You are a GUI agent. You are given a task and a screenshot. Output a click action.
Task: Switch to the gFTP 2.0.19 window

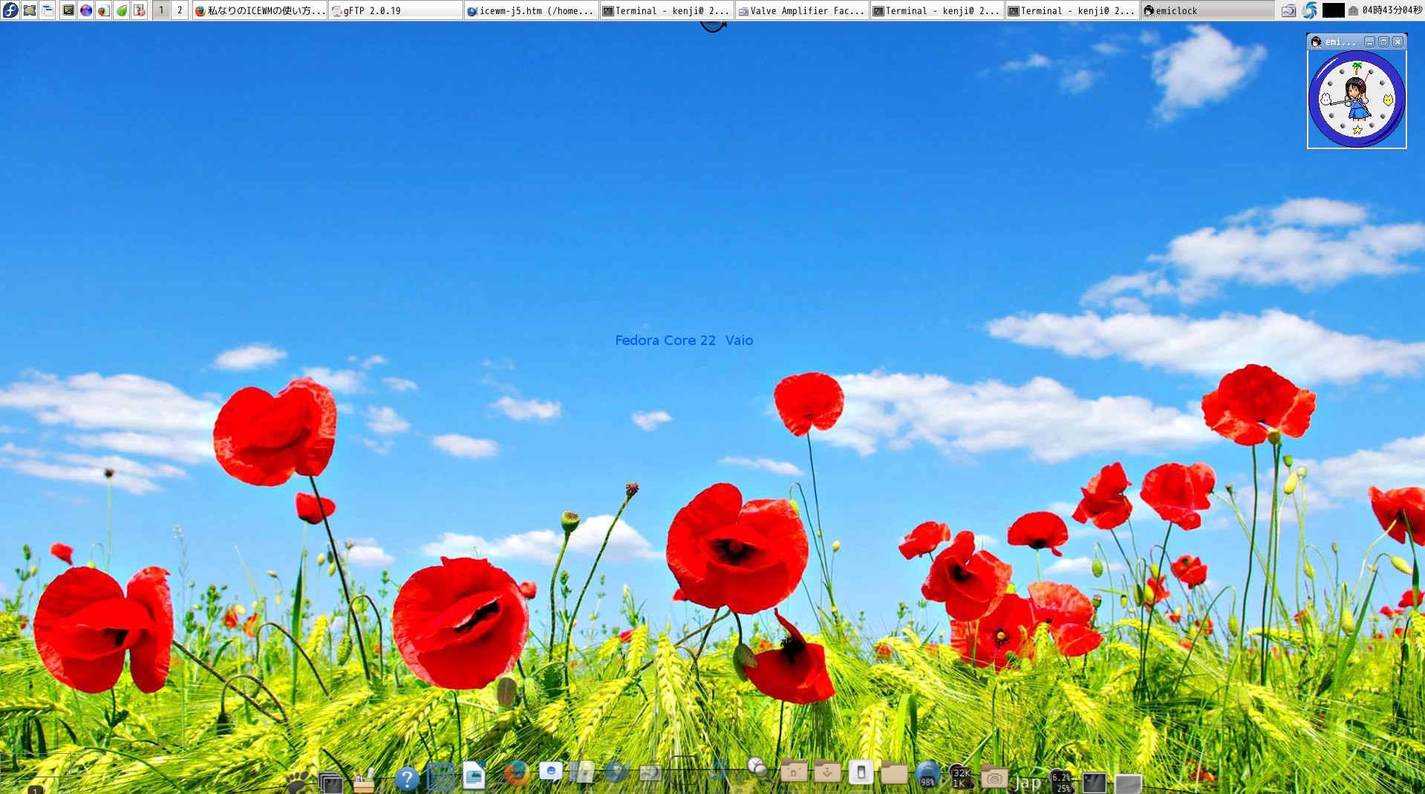(396, 10)
